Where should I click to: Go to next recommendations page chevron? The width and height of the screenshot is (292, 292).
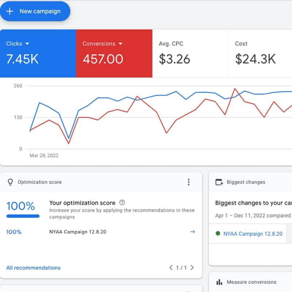coord(192,268)
